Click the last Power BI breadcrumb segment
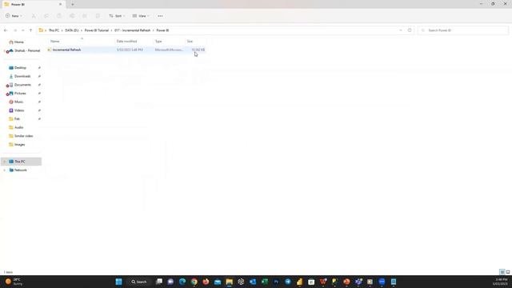The width and height of the screenshot is (512, 288). coord(162,30)
